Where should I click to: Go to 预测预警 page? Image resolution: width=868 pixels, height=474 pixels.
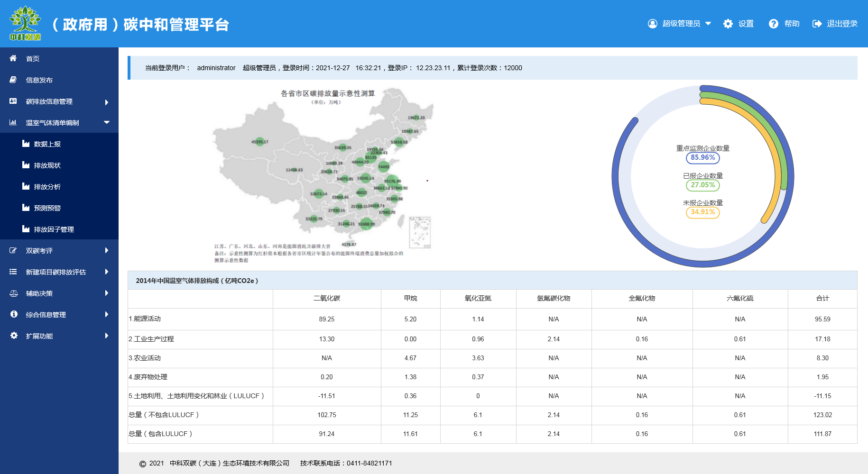coord(47,208)
